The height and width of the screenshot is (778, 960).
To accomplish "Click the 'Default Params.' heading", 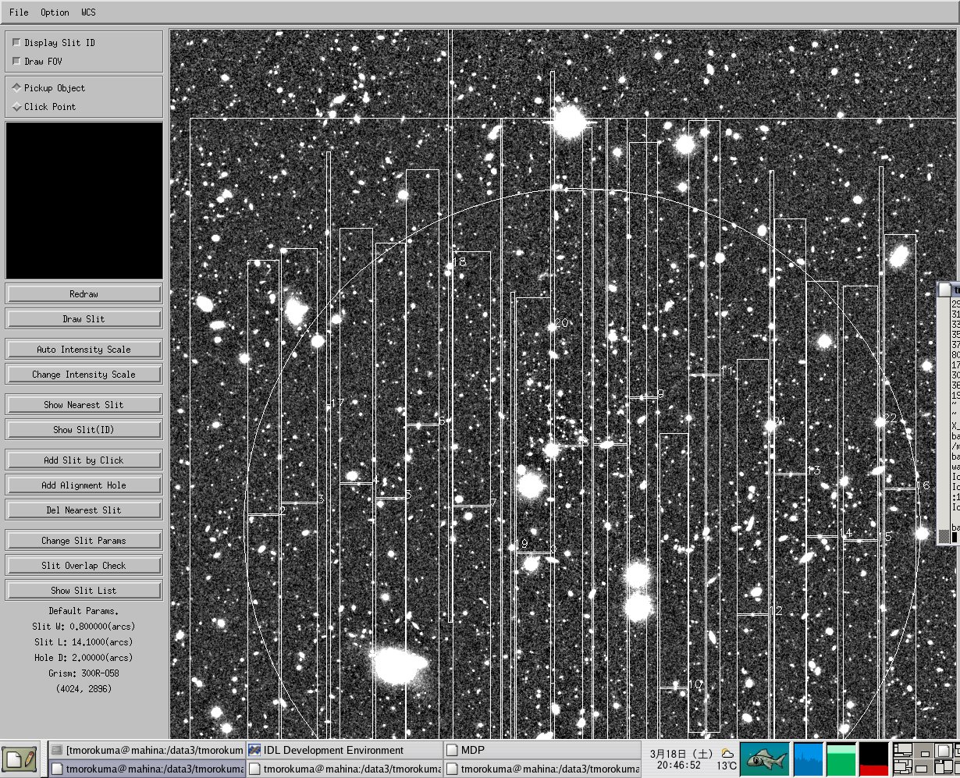I will point(84,611).
